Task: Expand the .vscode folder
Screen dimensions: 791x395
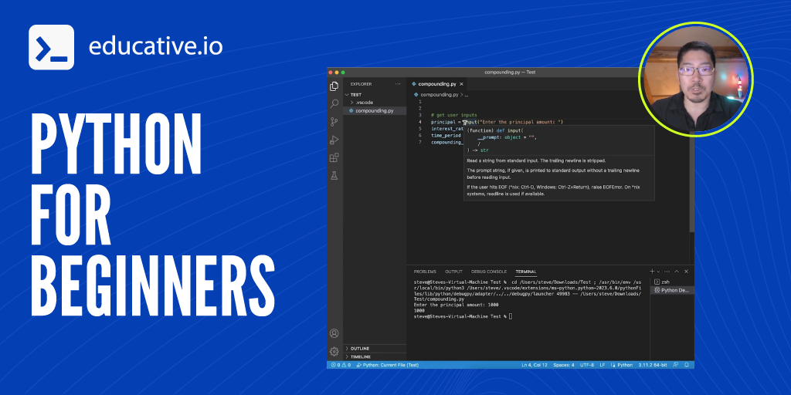Action: tap(363, 103)
